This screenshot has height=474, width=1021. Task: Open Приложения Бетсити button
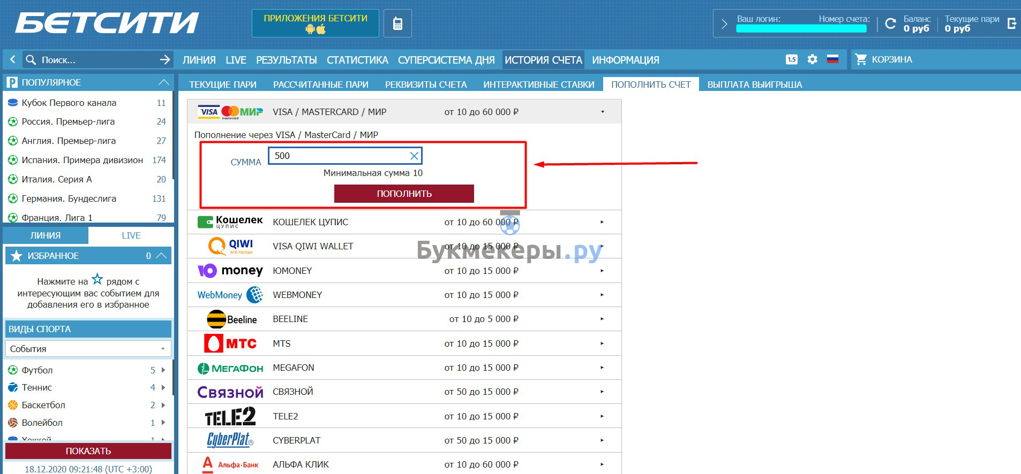coord(316,24)
